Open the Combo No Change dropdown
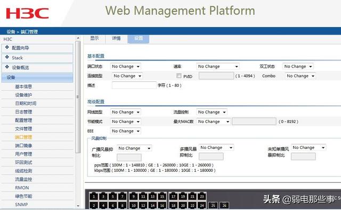341x210 pixels. 300,76
